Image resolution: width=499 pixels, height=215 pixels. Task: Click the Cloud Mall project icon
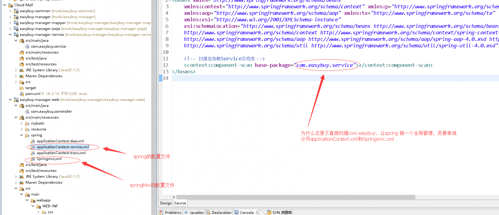click(11, 5)
